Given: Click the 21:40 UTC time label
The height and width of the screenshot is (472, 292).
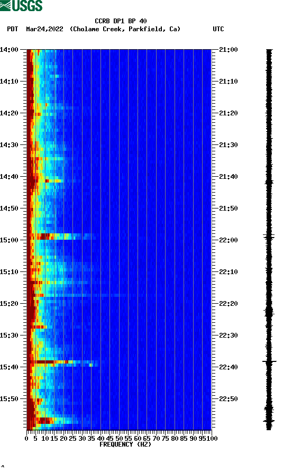Looking at the screenshot, I should [228, 177].
